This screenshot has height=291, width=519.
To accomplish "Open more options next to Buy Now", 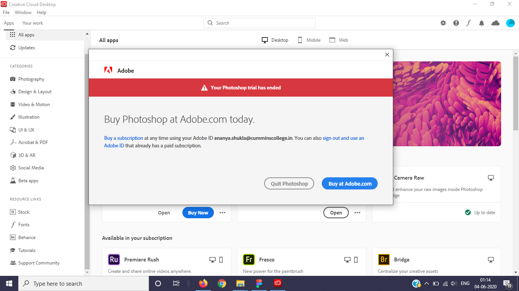I will click(222, 213).
